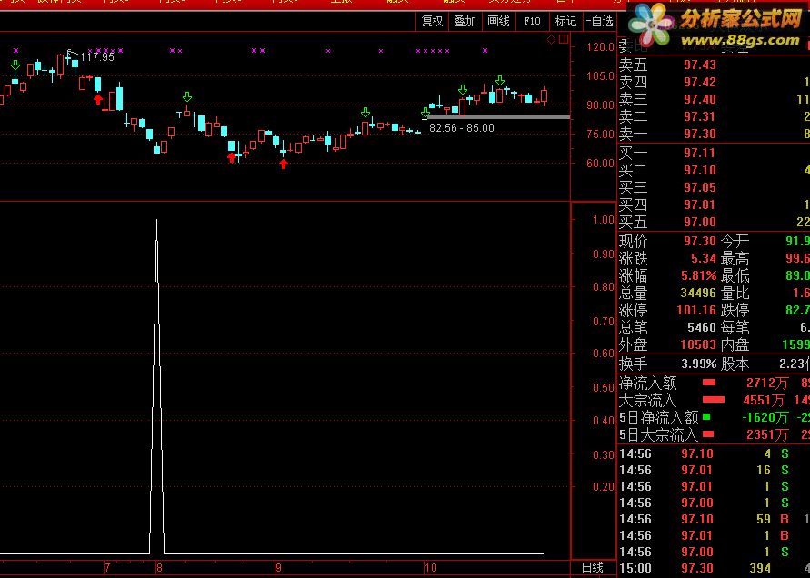Click month marker 8 on time axis

tap(159, 568)
